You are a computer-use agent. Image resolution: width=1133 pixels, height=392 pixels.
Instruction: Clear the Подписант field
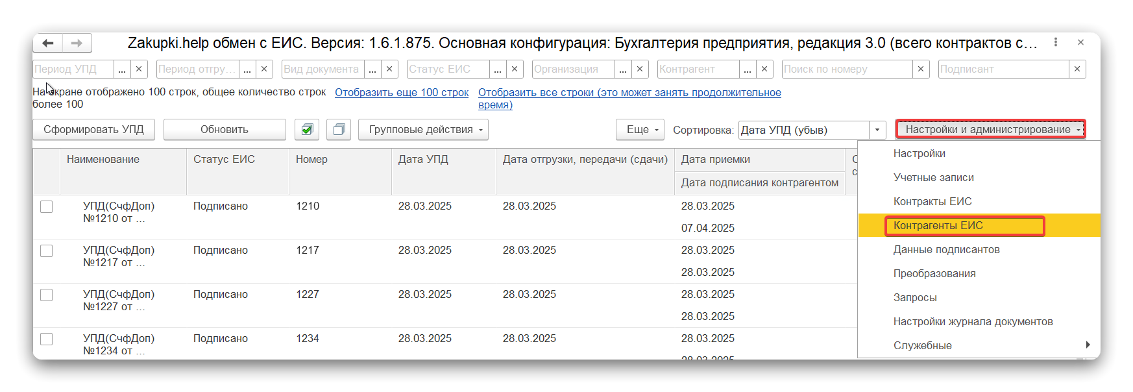pyautogui.click(x=1077, y=69)
